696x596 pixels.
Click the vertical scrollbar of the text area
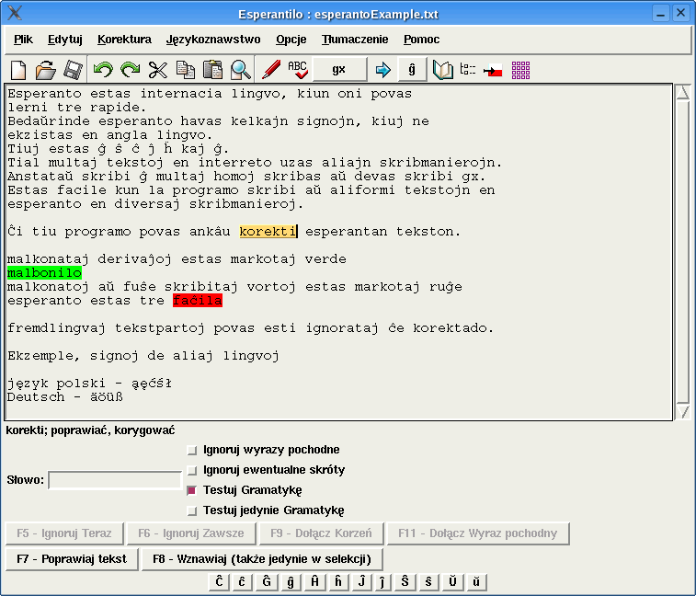tap(682, 253)
